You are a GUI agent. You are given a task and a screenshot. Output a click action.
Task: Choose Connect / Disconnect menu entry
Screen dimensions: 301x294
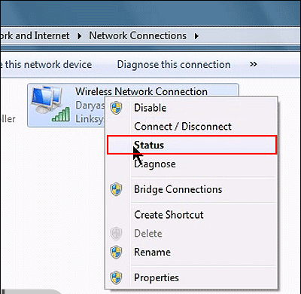click(192, 127)
